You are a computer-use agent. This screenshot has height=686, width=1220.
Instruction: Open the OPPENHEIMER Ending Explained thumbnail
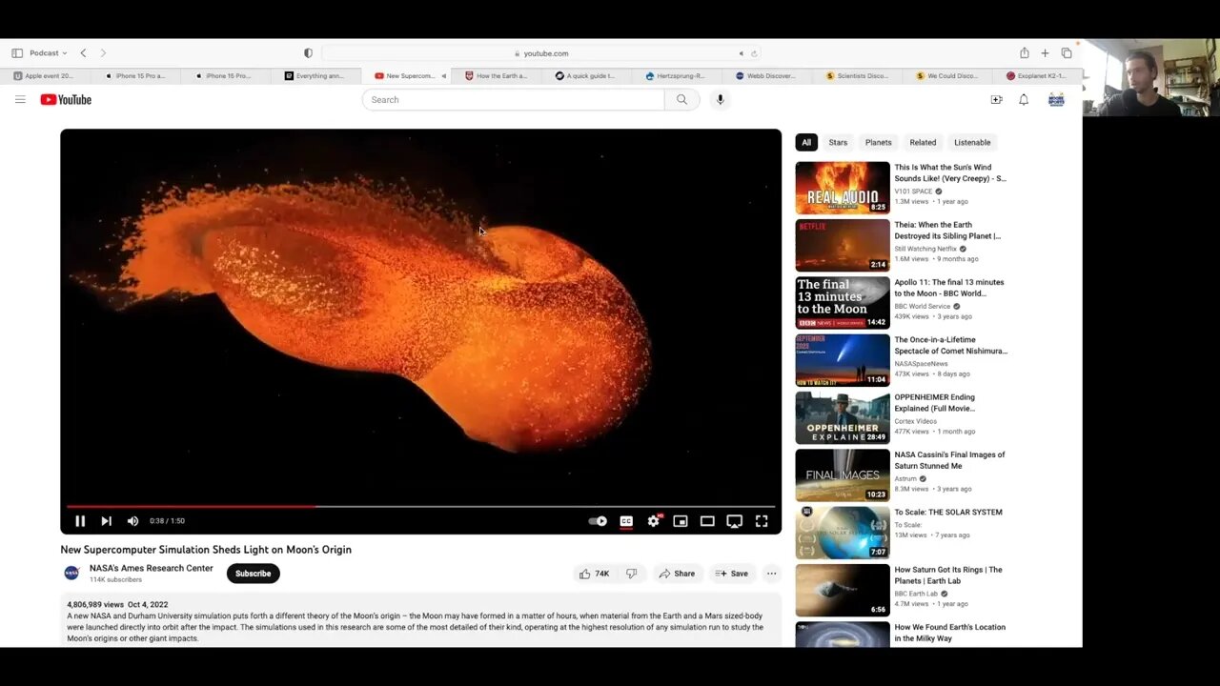click(843, 417)
